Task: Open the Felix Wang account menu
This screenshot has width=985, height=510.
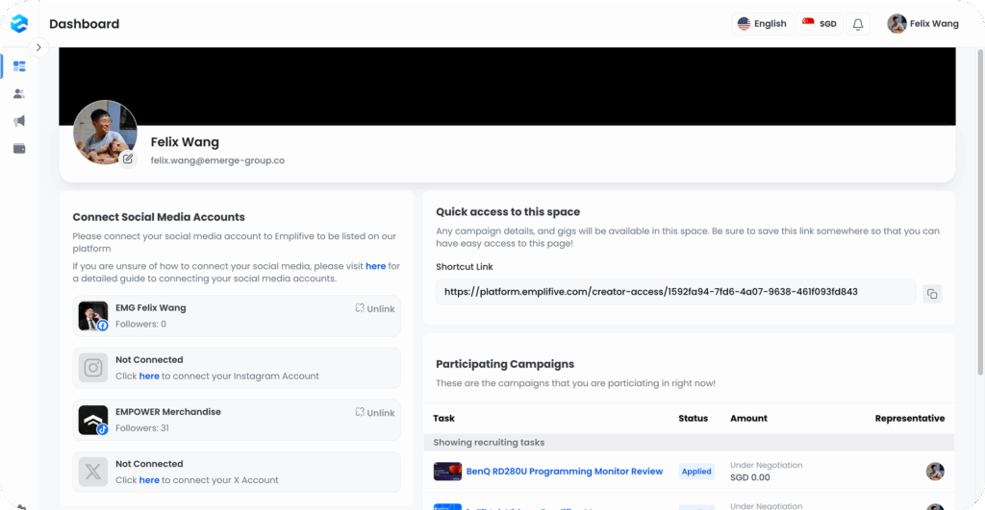Action: (x=923, y=24)
